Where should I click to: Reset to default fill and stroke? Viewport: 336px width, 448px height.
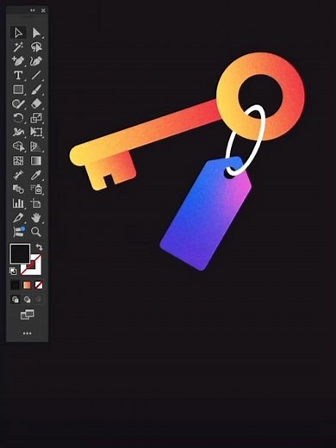tap(13, 271)
